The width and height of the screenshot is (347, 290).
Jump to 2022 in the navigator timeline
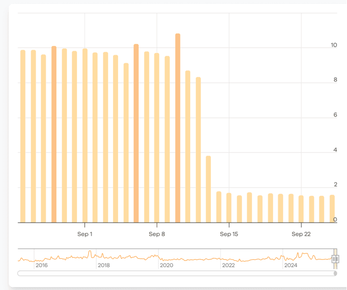228,265
